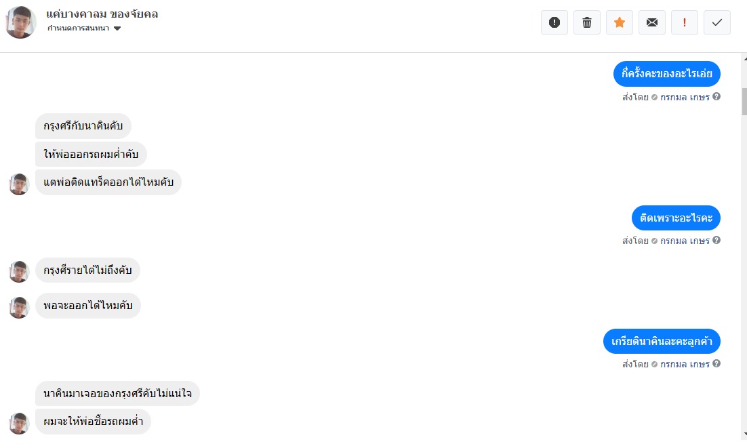Image resolution: width=747 pixels, height=448 pixels.
Task: Toggle the orange star follow-up icon
Action: [x=619, y=22]
